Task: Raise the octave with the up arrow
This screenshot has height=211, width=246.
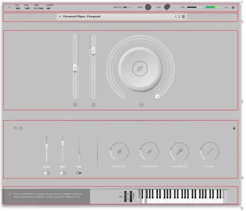Action: tap(121, 192)
